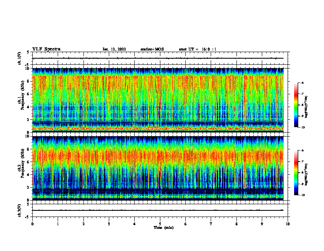Click time axis tick label "8"
The image size is (324, 251).
(236, 224)
